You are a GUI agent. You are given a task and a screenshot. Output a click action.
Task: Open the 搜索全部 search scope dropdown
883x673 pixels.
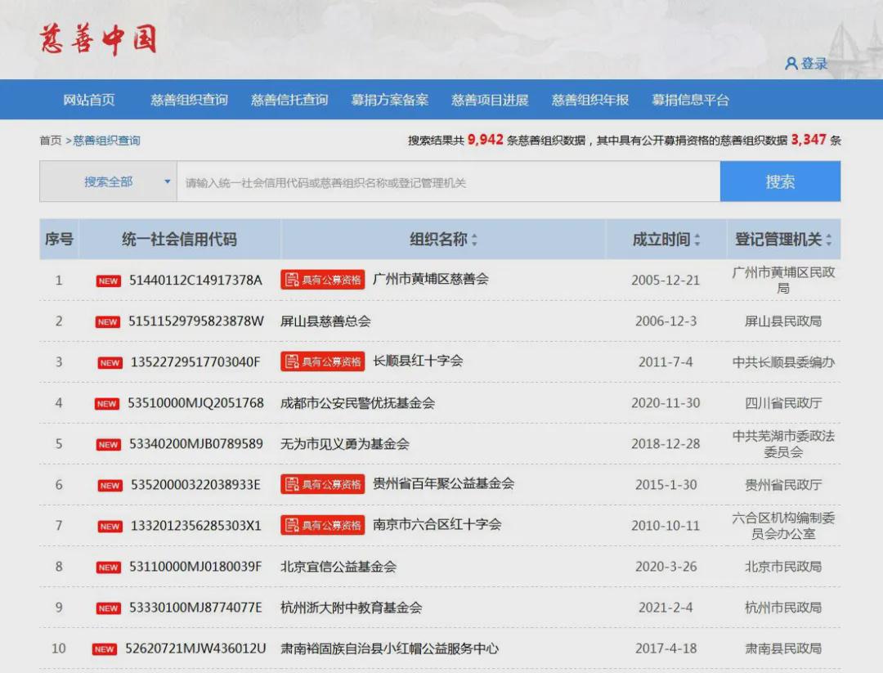tap(108, 182)
